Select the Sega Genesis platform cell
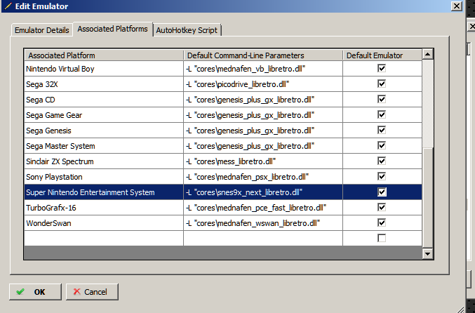 [104, 131]
